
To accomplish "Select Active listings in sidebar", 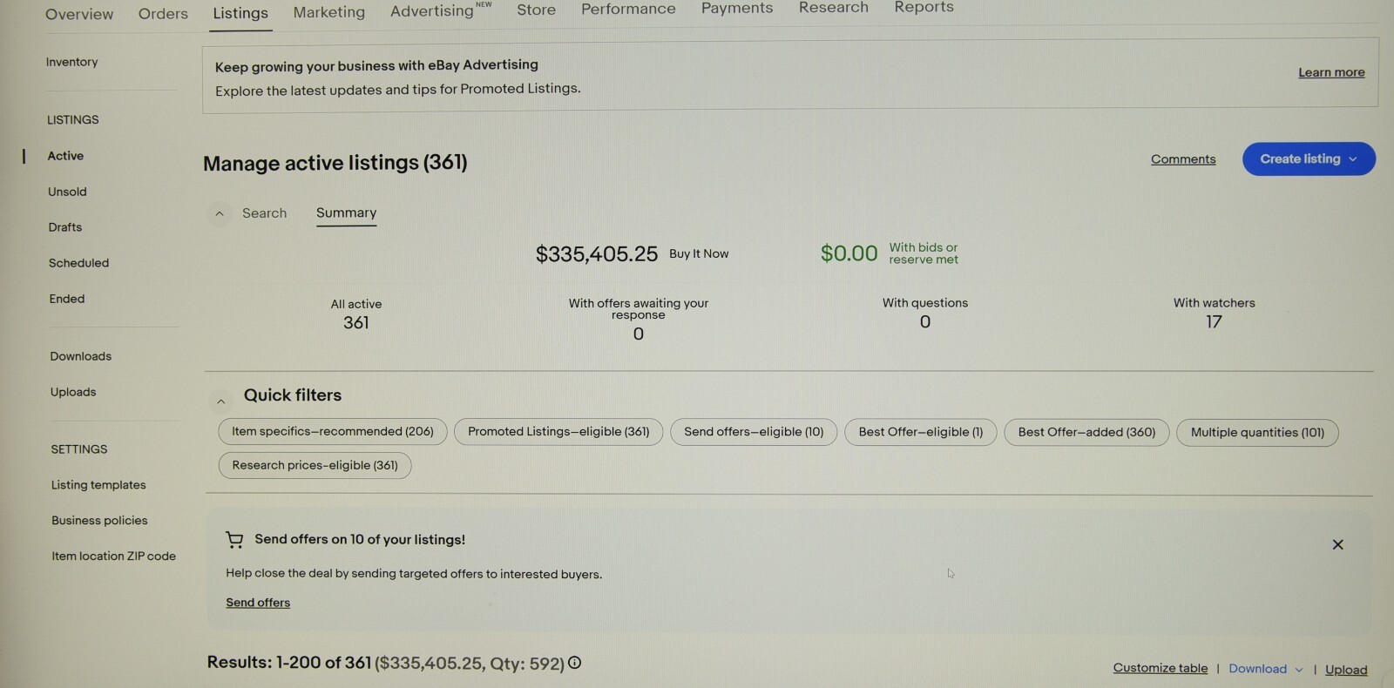I will tap(65, 156).
